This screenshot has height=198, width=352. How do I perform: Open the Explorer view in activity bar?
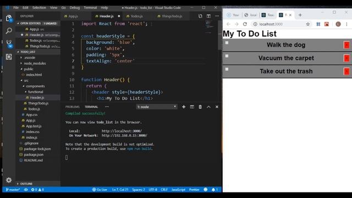(9, 18)
